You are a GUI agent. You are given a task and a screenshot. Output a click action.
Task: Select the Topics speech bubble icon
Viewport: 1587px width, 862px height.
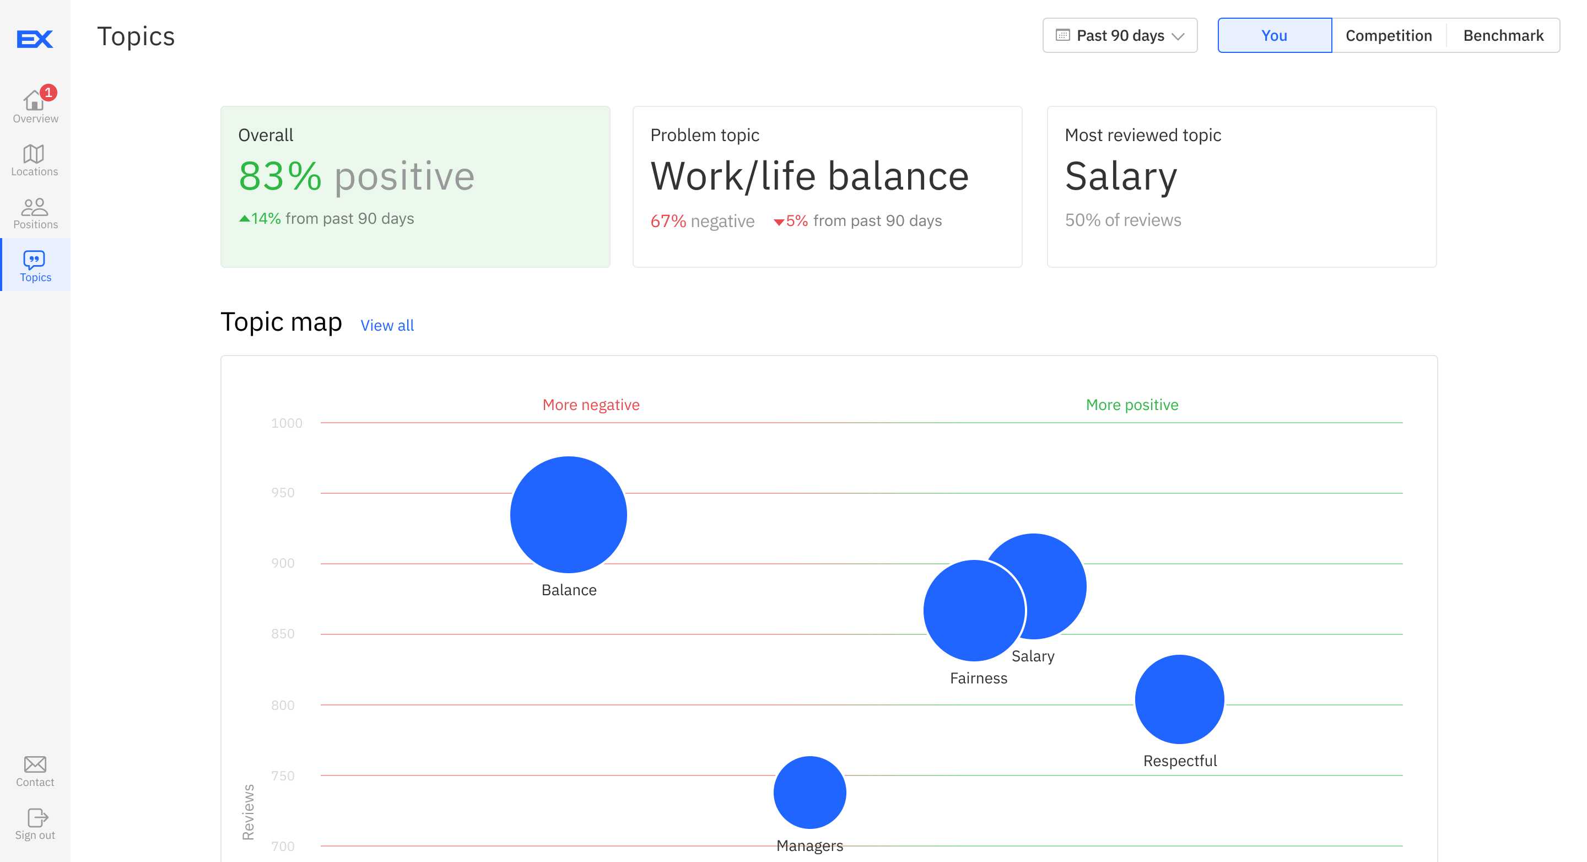(x=35, y=260)
